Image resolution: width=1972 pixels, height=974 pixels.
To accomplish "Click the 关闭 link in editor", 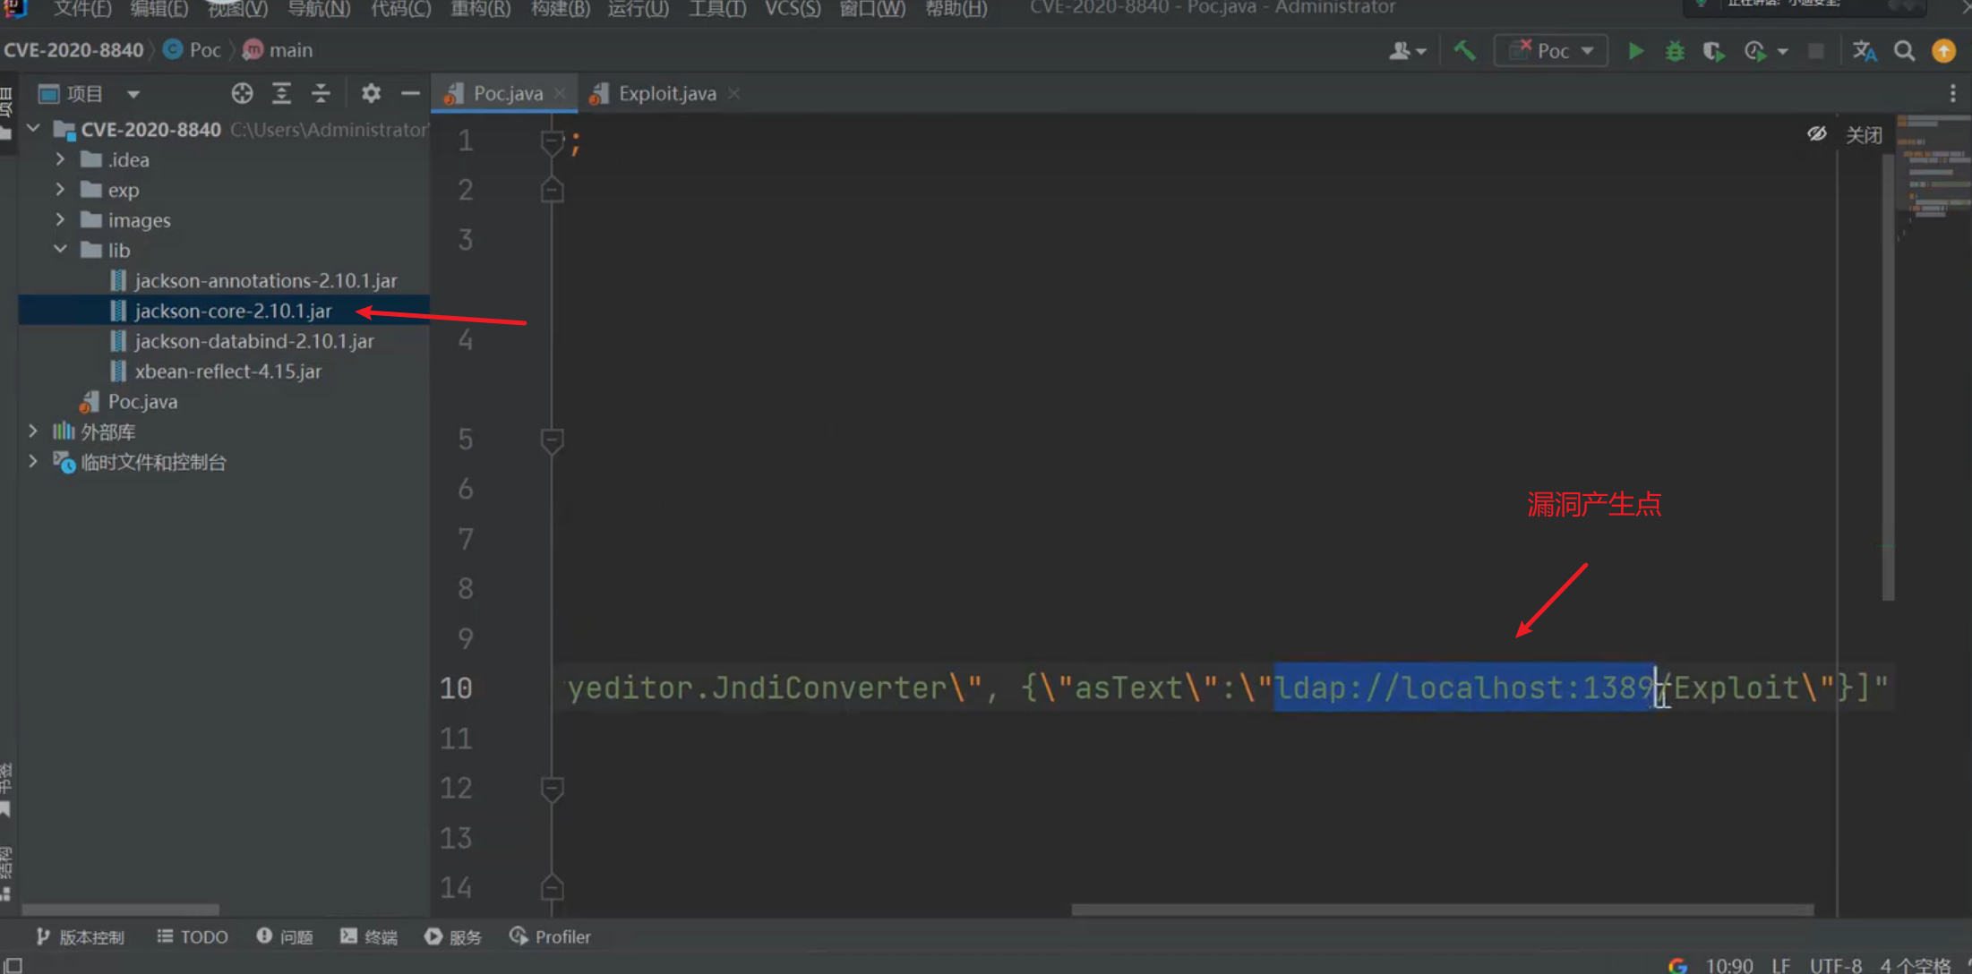I will pos(1864,134).
